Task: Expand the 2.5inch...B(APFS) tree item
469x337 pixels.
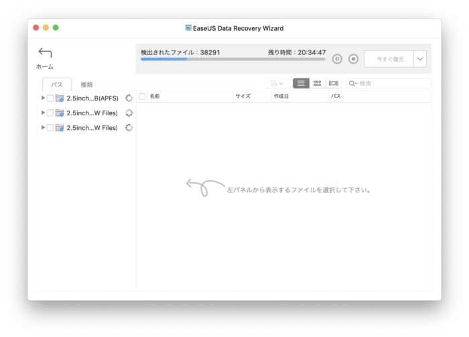Action: point(43,98)
